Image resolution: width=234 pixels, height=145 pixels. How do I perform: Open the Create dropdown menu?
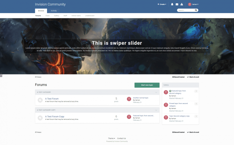[x=162, y=4]
